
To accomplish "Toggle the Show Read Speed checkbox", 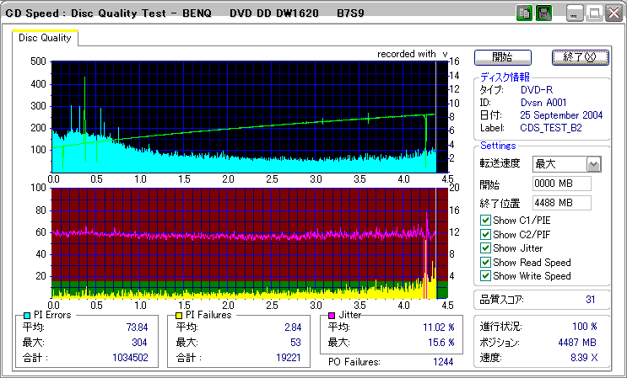I will pos(485,262).
